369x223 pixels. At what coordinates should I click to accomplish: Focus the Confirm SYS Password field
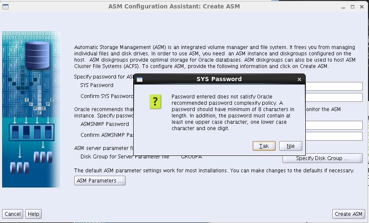[x=334, y=97]
